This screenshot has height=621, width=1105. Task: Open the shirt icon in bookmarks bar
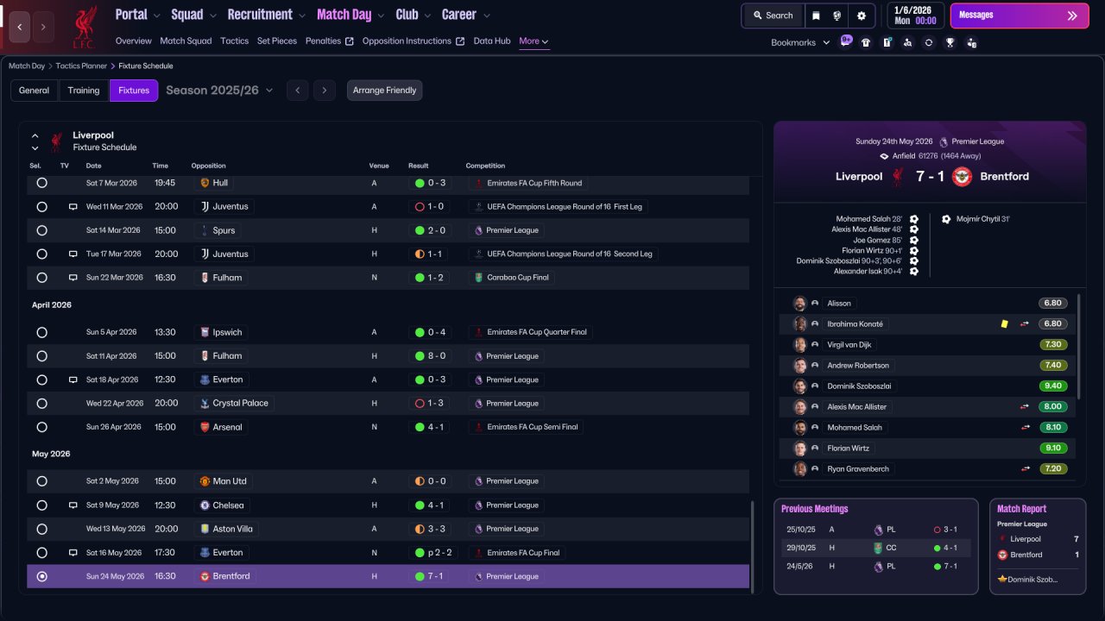(866, 42)
